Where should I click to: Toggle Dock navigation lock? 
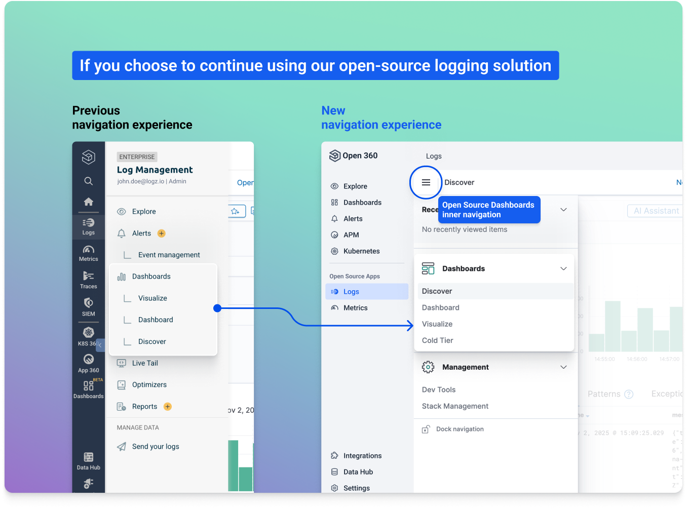tap(426, 429)
